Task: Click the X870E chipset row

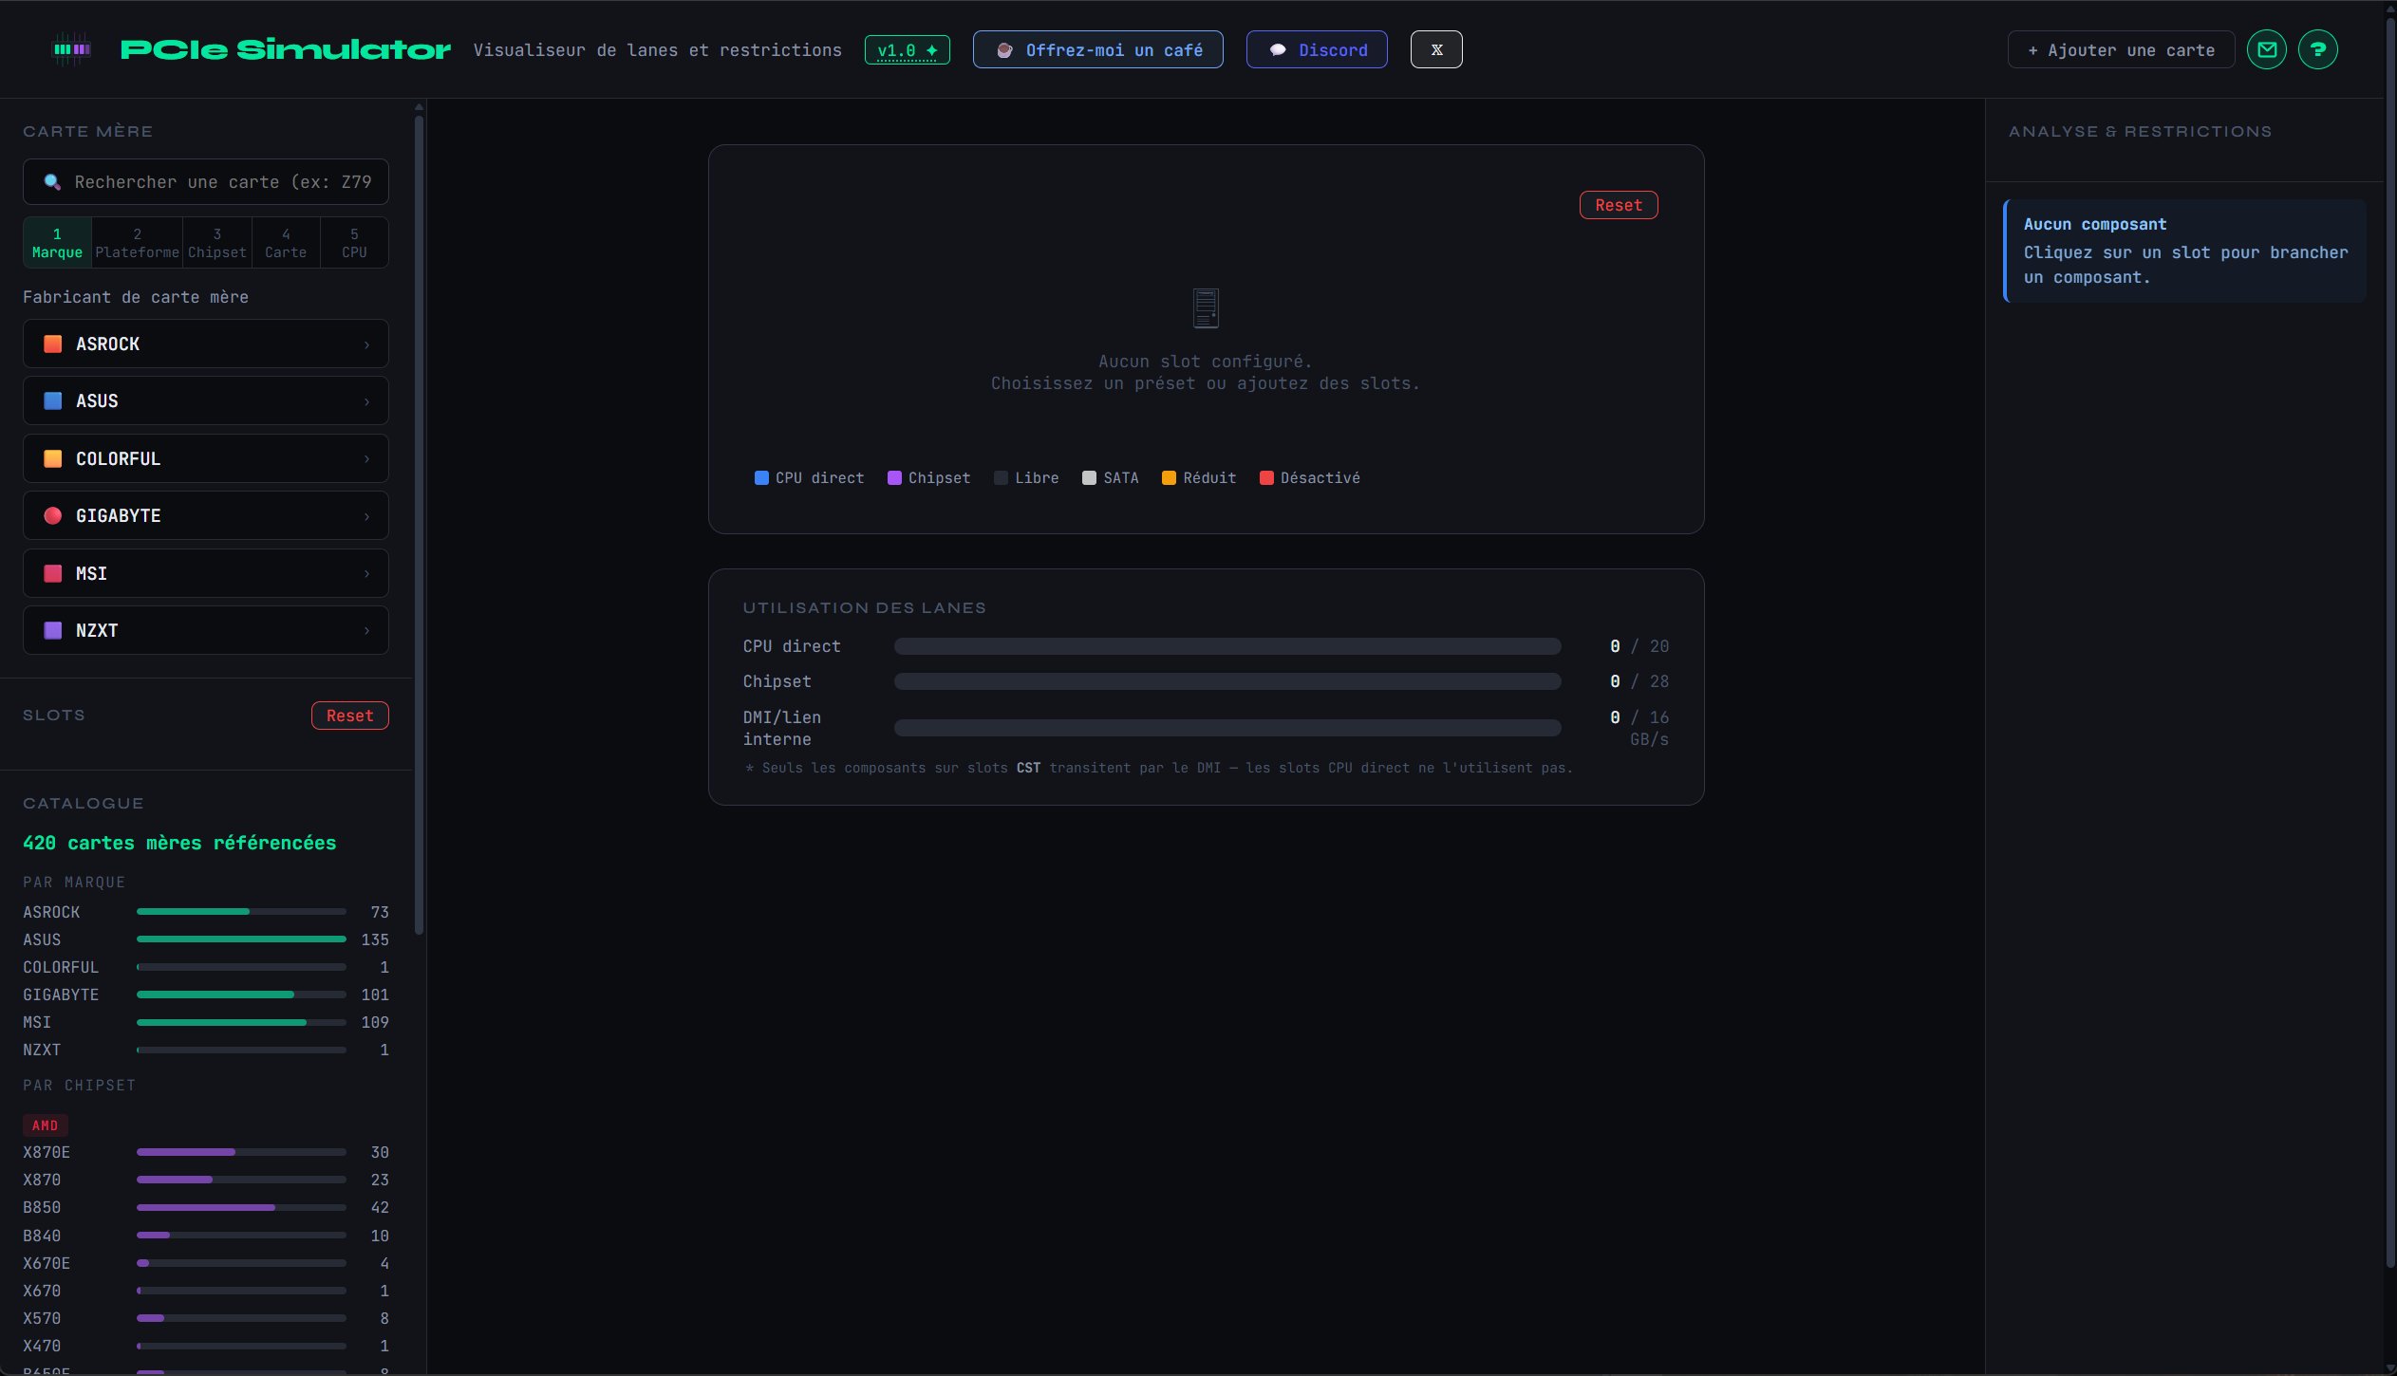Action: click(x=206, y=1152)
